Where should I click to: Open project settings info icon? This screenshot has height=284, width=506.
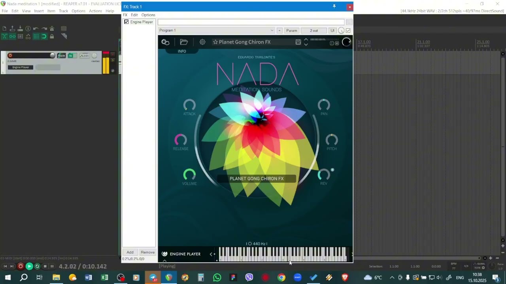[x=28, y=28]
